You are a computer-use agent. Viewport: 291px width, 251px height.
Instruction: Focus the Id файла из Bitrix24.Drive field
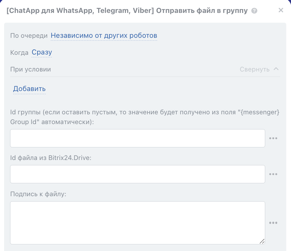[137, 174]
